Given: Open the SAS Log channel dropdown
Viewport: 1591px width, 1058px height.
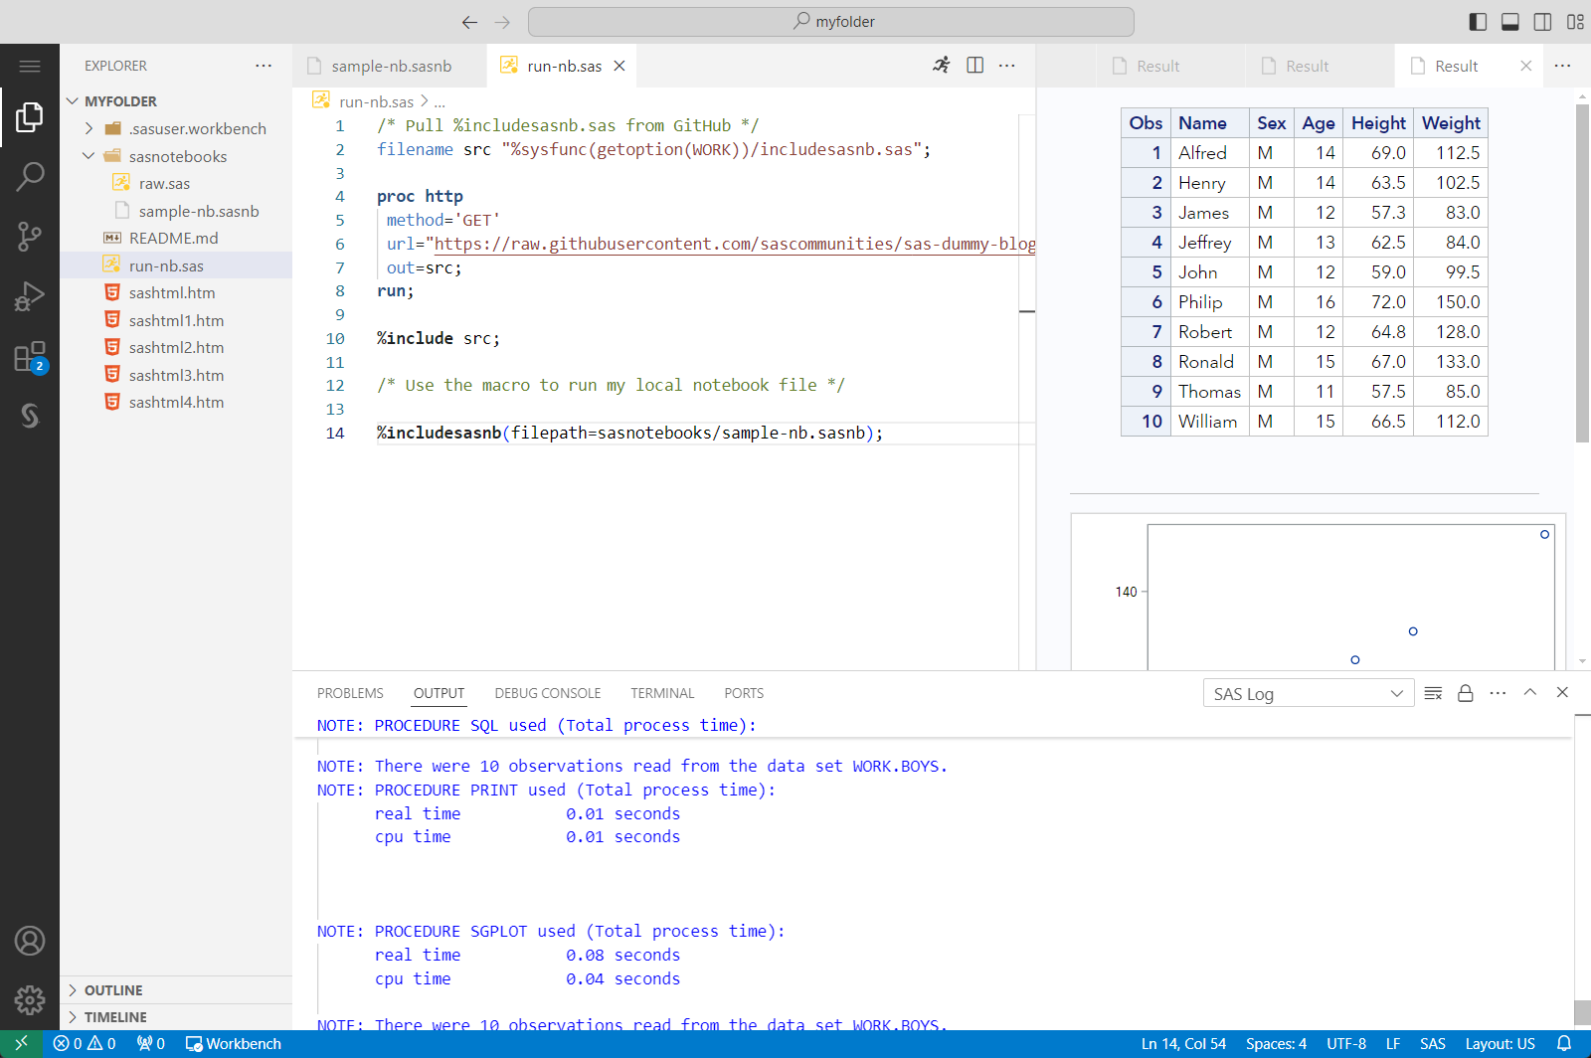Looking at the screenshot, I should tap(1309, 693).
